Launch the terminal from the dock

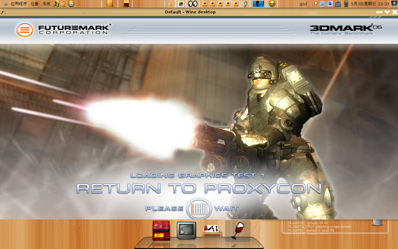tap(186, 230)
